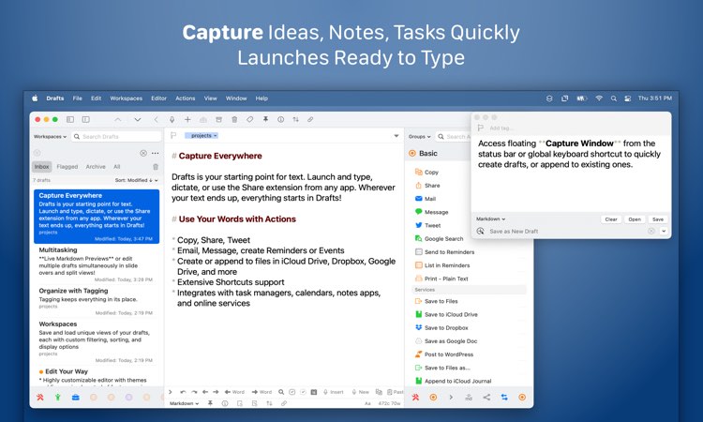This screenshot has height=422, width=703.
Task: Open the Workspaces dropdown in the sidebar
Action: coord(51,136)
